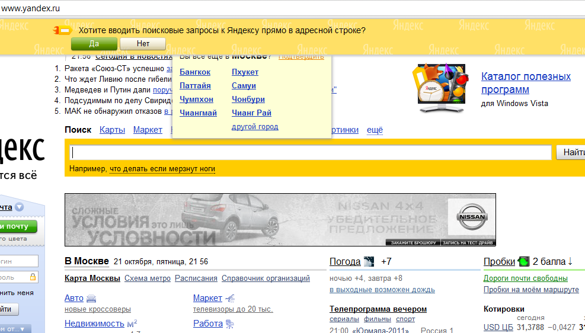Click the weather condition icon next to Погода

point(369,261)
